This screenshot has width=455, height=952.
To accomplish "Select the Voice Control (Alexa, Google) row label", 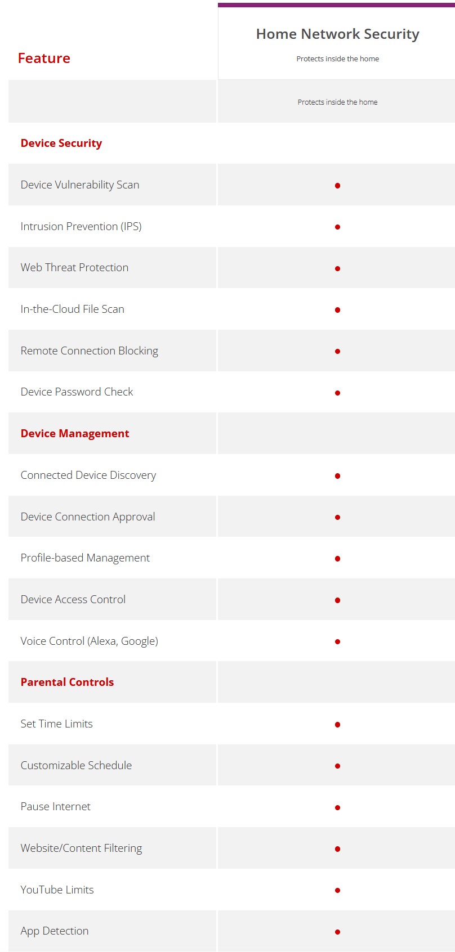I will click(x=89, y=641).
